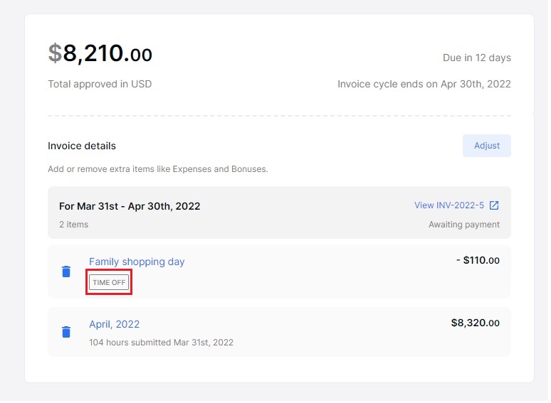Click the TIME OFF tag

[109, 282]
